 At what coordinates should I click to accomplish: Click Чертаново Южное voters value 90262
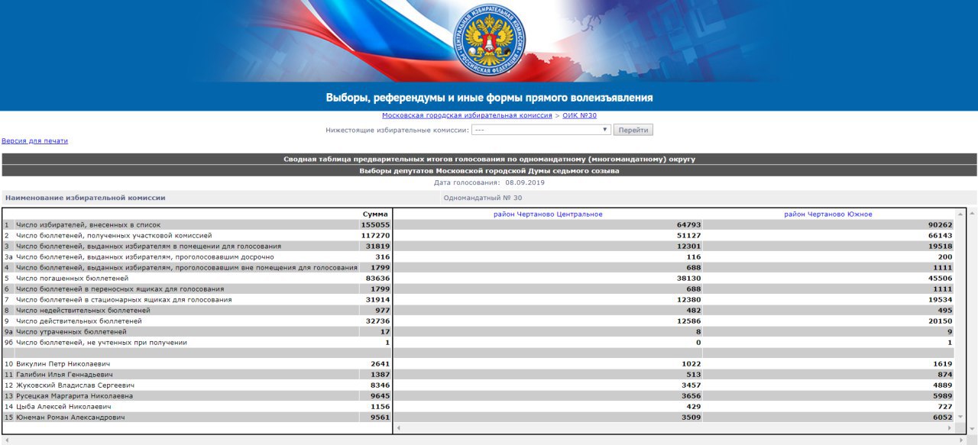[940, 225]
